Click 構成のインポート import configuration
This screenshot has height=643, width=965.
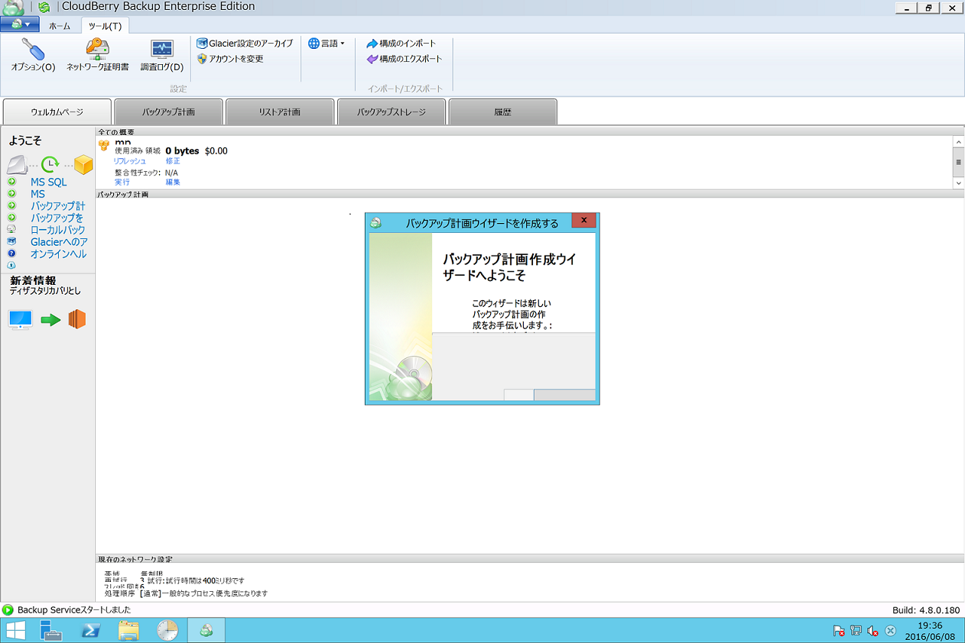point(401,44)
